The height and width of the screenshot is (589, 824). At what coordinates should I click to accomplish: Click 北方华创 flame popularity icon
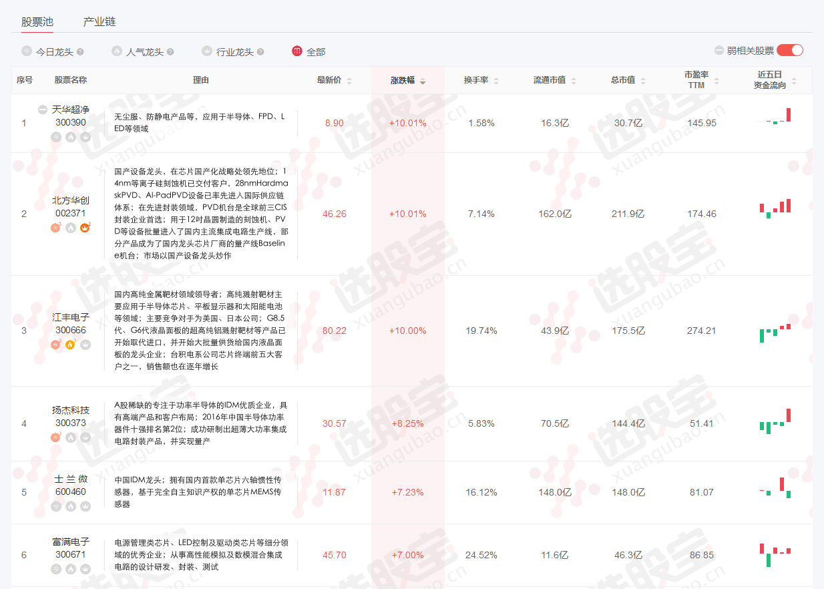coord(71,228)
